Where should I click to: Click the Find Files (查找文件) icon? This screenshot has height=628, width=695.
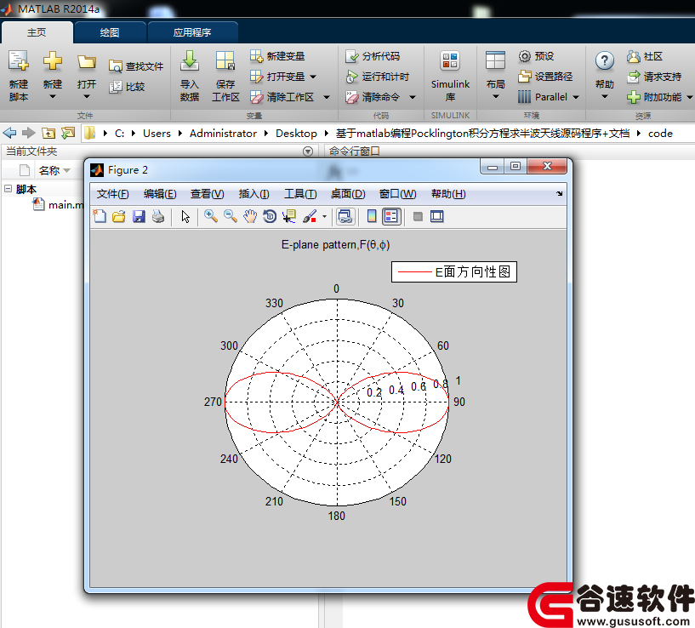(115, 66)
